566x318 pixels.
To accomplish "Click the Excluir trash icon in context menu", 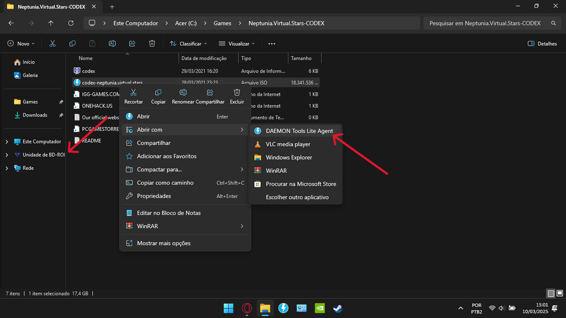I will pyautogui.click(x=237, y=93).
